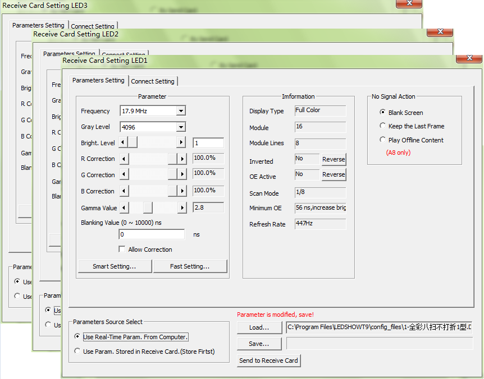Click the Gamma Value '2.8' field
484x379 pixels.
pos(208,207)
